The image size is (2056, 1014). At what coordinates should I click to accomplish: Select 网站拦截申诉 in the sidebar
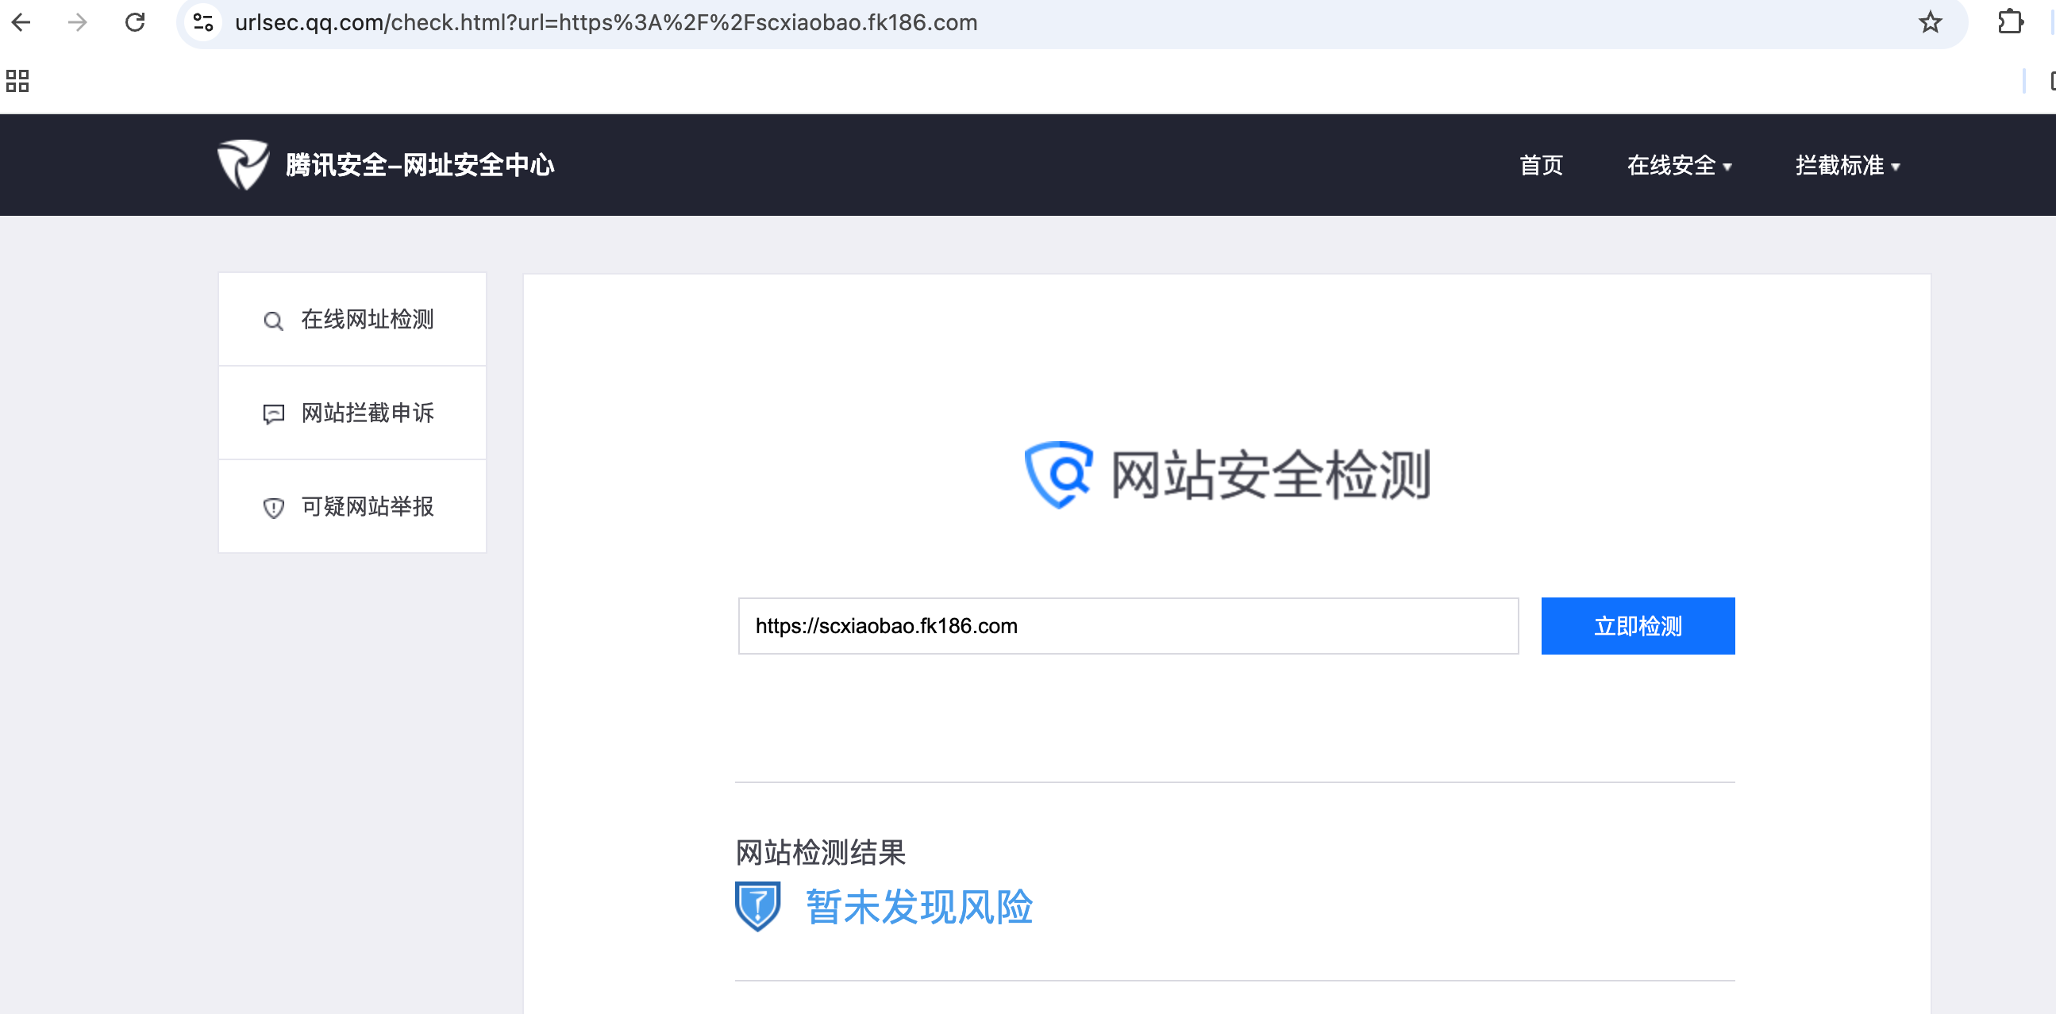367,413
